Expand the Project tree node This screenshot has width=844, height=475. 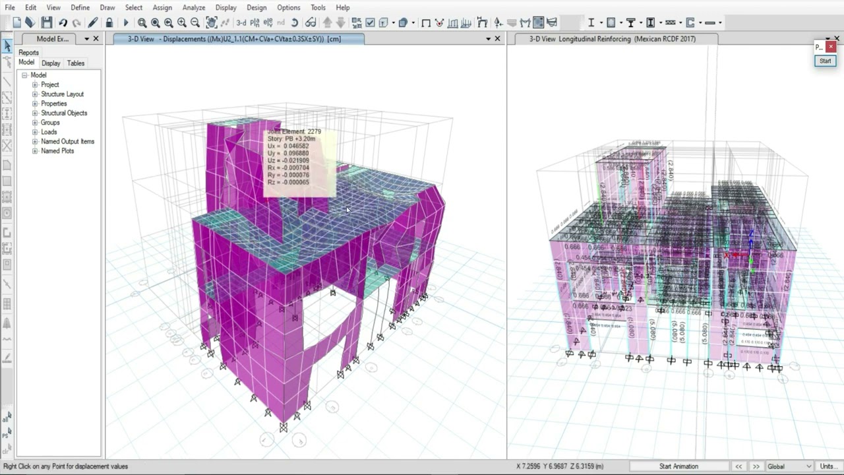click(35, 84)
